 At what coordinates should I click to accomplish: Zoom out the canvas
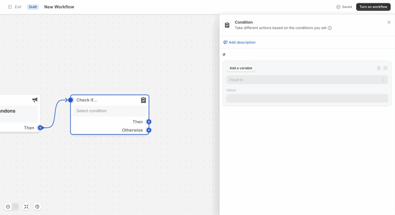coord(8,207)
